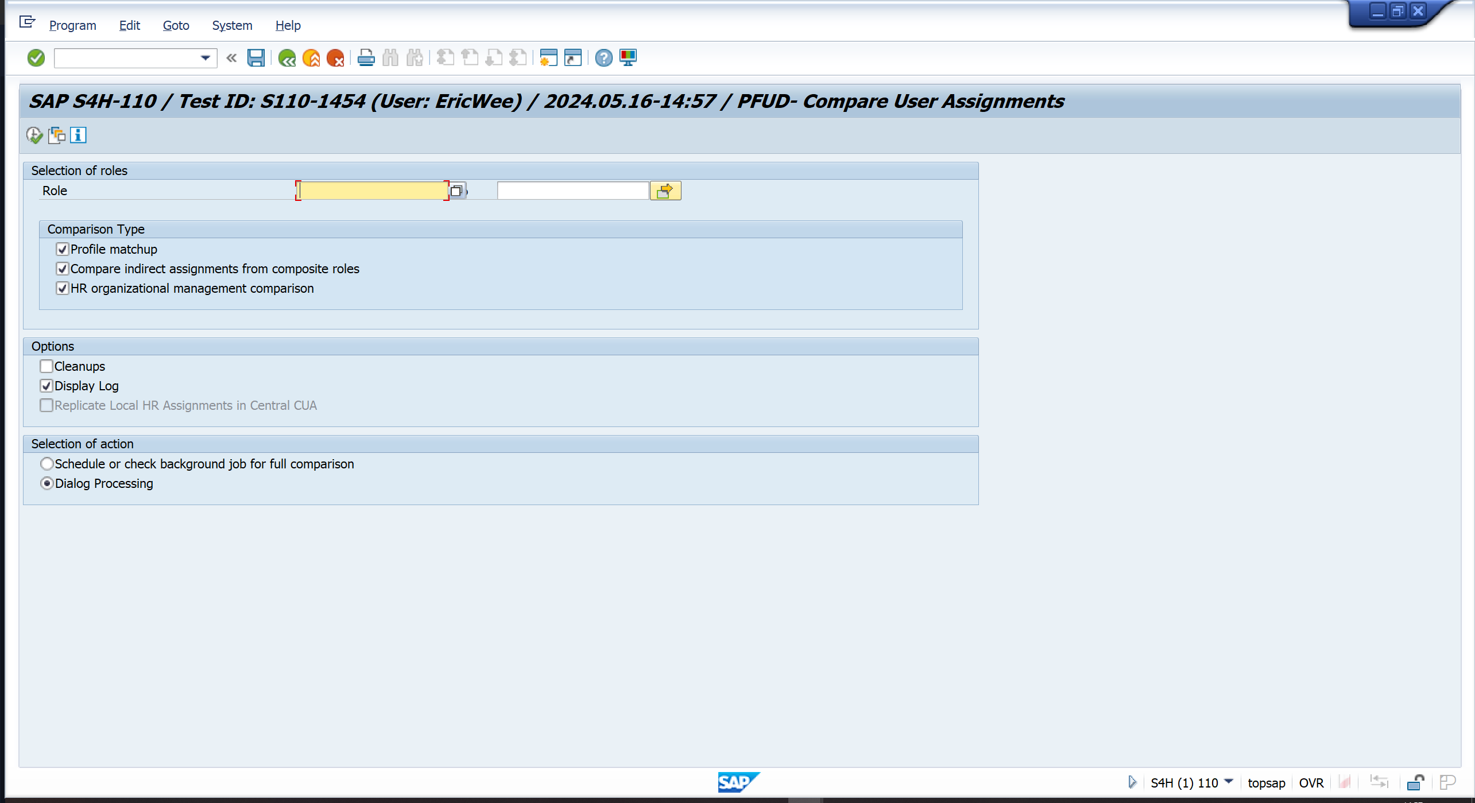Open Role field value help
Screen dimensions: 1475x803
tap(456, 191)
